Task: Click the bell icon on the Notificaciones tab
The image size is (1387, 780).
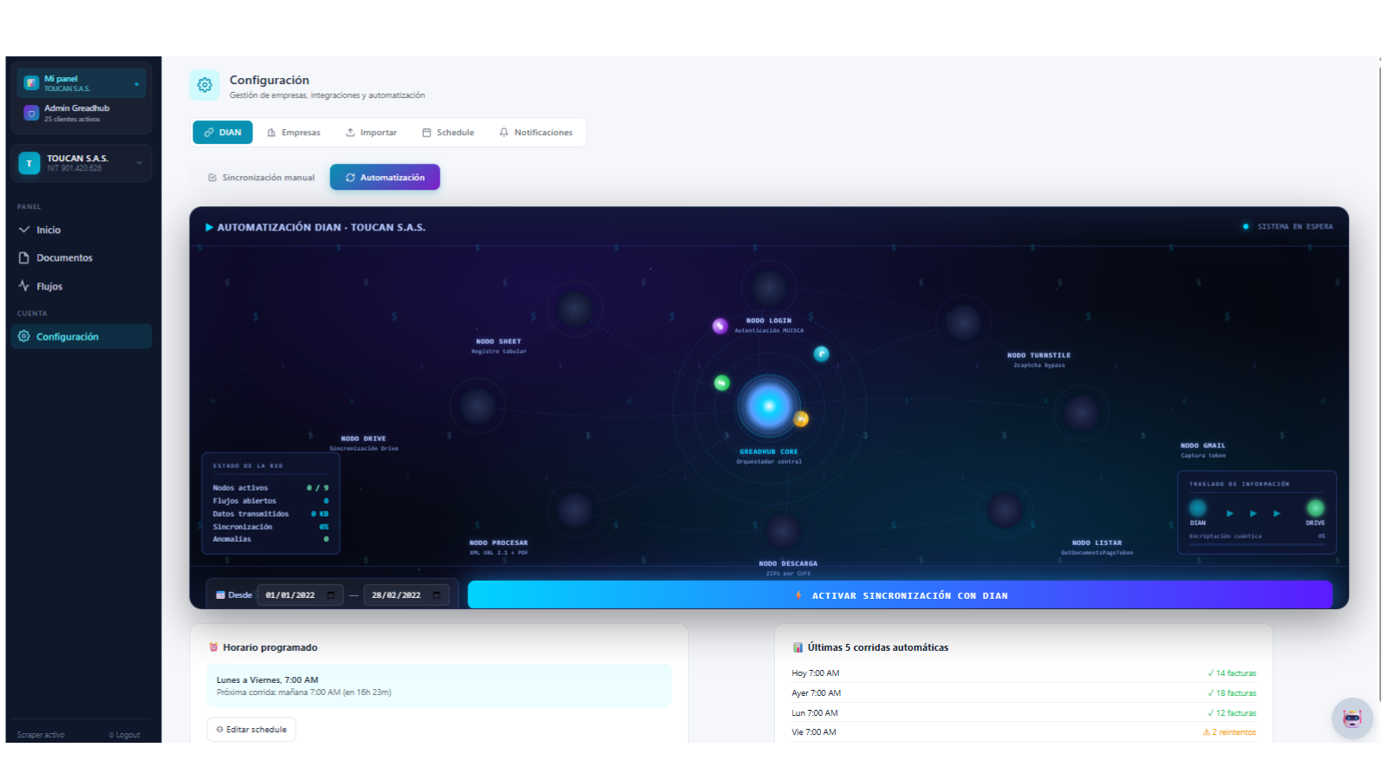Action: [x=504, y=133]
